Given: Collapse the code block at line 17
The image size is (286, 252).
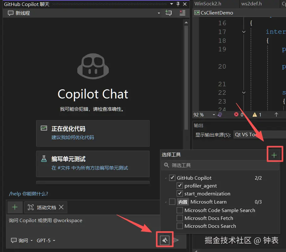Looking at the screenshot, I should (x=244, y=32).
